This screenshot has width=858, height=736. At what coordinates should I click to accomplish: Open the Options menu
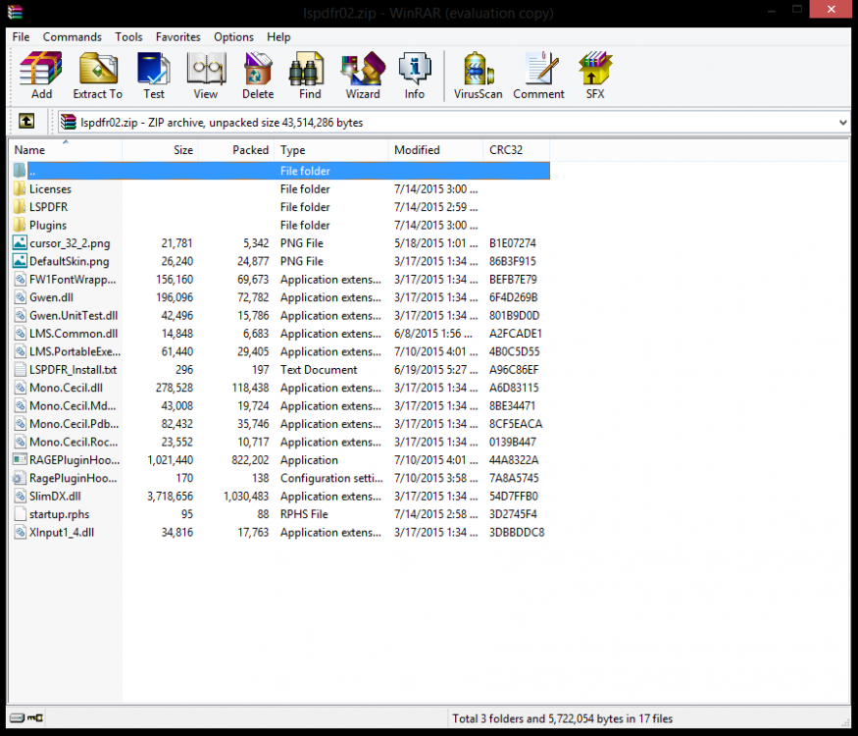point(233,36)
